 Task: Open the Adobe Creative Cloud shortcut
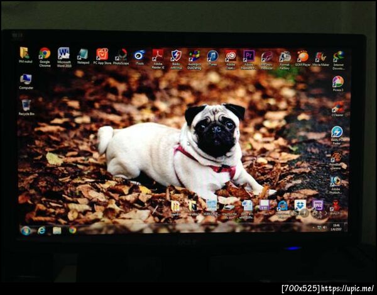[x=231, y=60]
